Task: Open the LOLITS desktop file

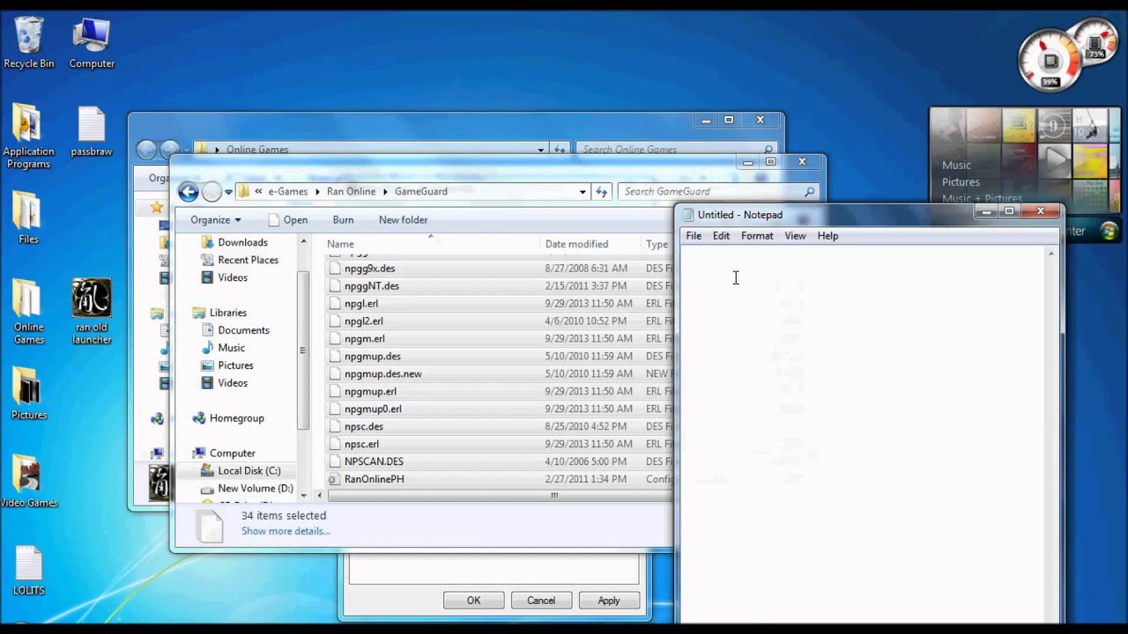Action: tap(28, 571)
